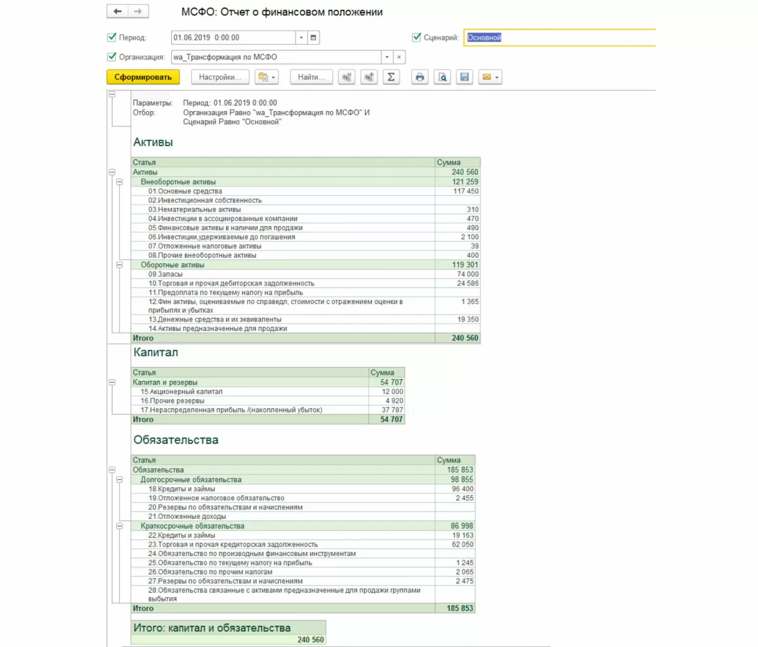
Task: Click the Sigma sum icon
Action: coord(391,77)
